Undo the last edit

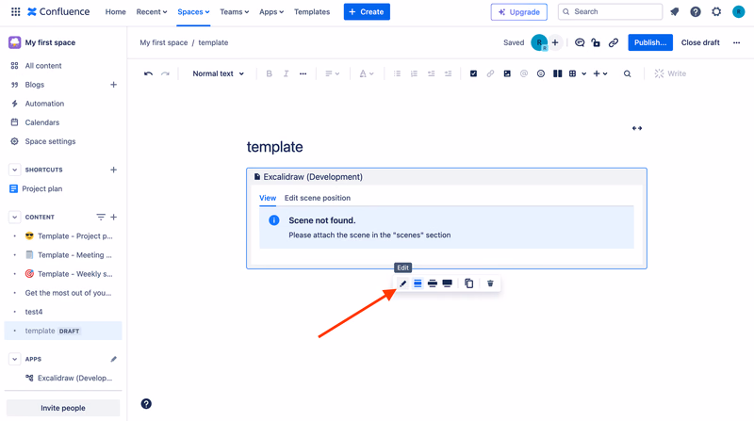148,73
